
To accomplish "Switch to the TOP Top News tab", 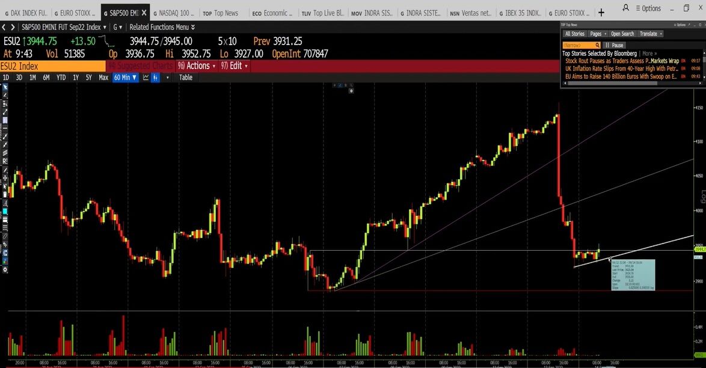I will tap(221, 13).
